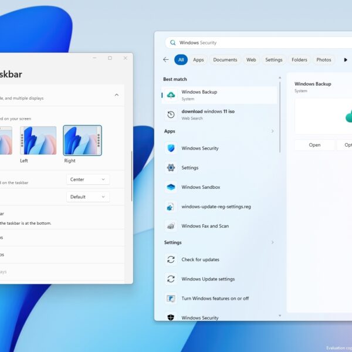Go back with the search arrow

165,60
